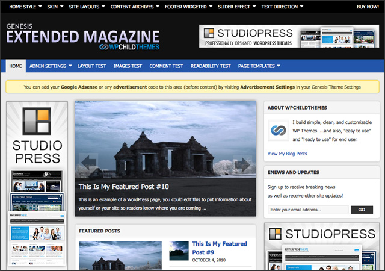
Task: Open the Skin dropdown menu
Action: (55, 7)
